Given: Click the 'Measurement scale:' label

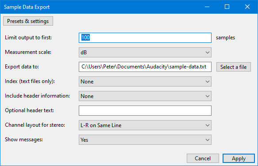Looking at the screenshot, I should pyautogui.click(x=28, y=52).
